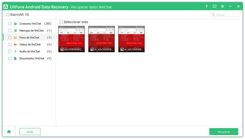Image resolution: width=245 pixels, height=139 pixels.
Task: Click the Atrás button
Action: 30,132
